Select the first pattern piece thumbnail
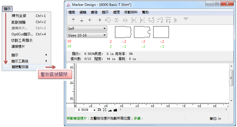Screen dimensions: 237x127 [x=123, y=32]
